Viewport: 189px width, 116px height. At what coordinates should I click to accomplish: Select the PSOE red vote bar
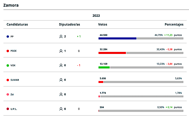coord(112,53)
